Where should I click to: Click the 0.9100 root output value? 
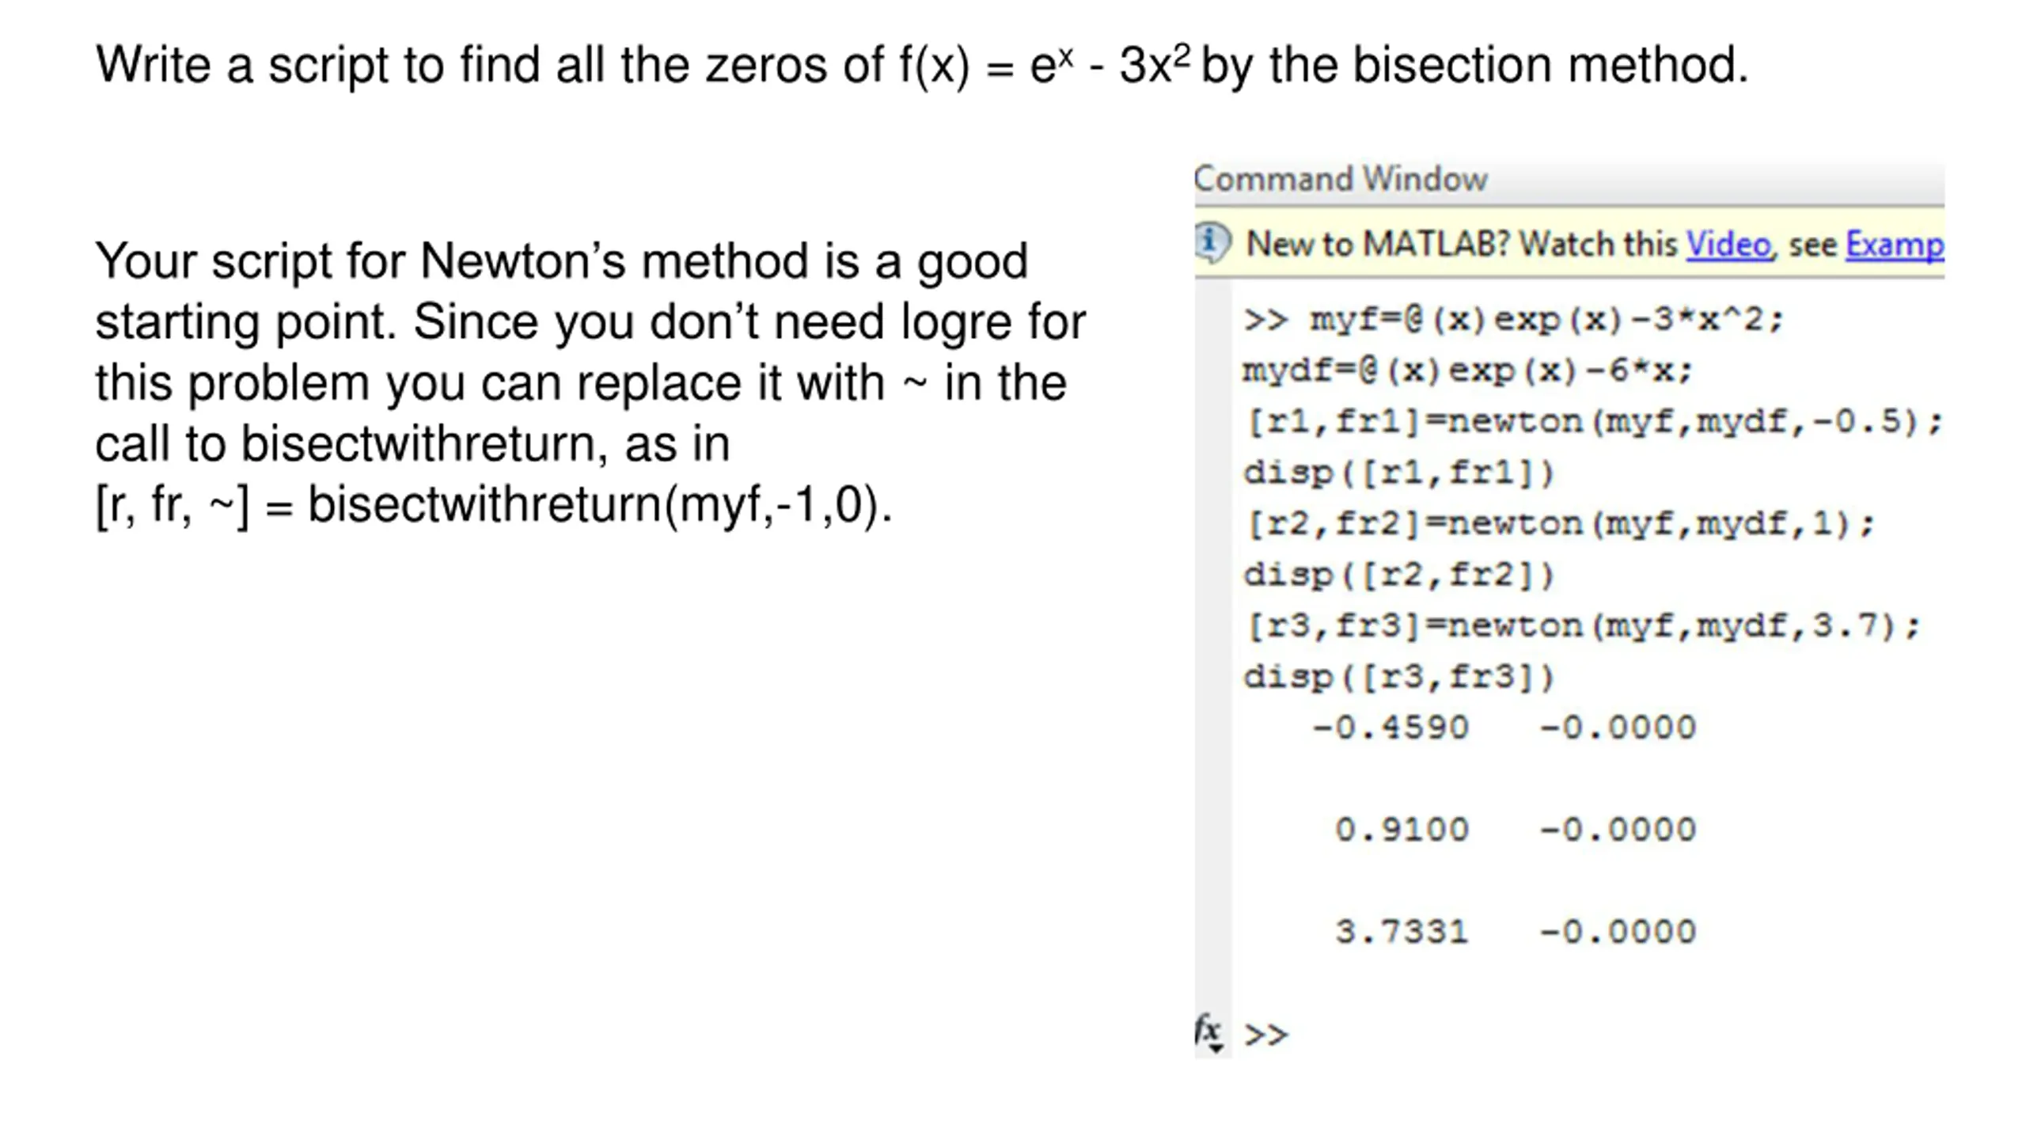[1402, 830]
